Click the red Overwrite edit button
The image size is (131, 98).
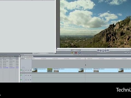76,53
